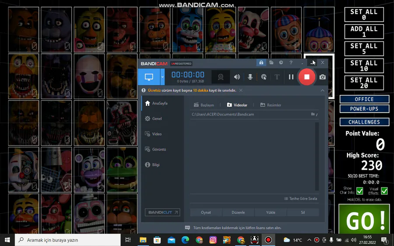Open the notification center icon
The height and width of the screenshot is (246, 394).
click(x=384, y=240)
